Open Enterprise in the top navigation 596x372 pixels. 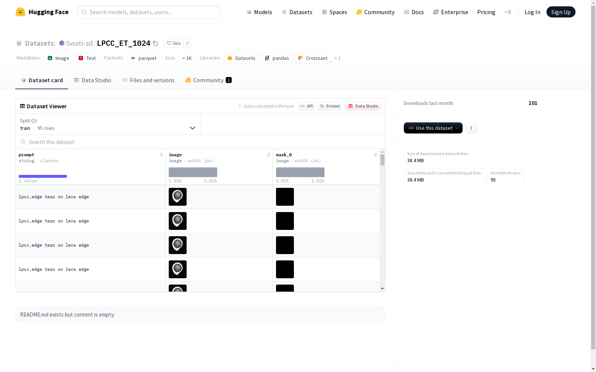coord(451,12)
